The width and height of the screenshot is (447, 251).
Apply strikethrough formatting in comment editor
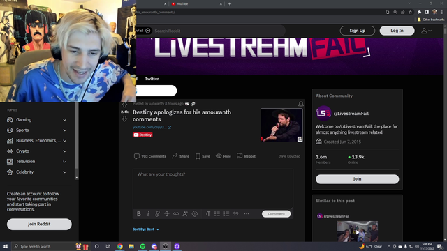pos(167,214)
